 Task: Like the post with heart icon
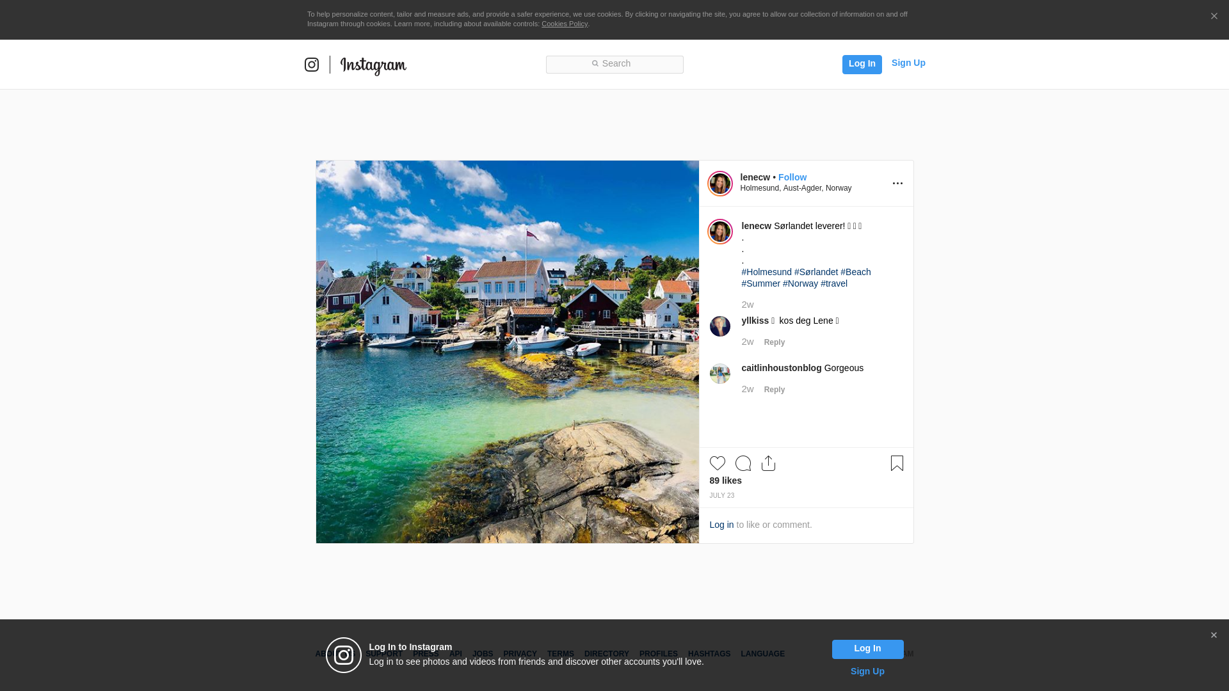[x=717, y=463]
